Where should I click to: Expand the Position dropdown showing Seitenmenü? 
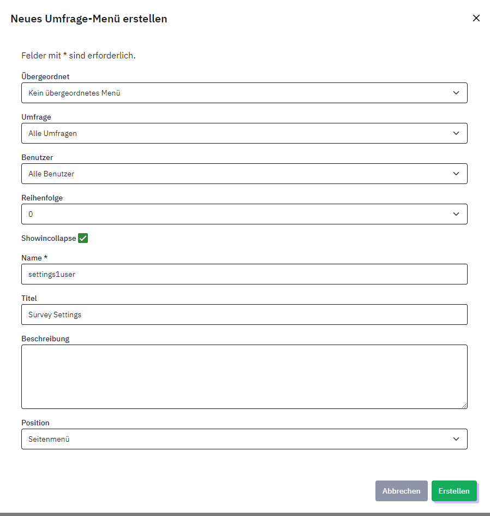coord(244,439)
